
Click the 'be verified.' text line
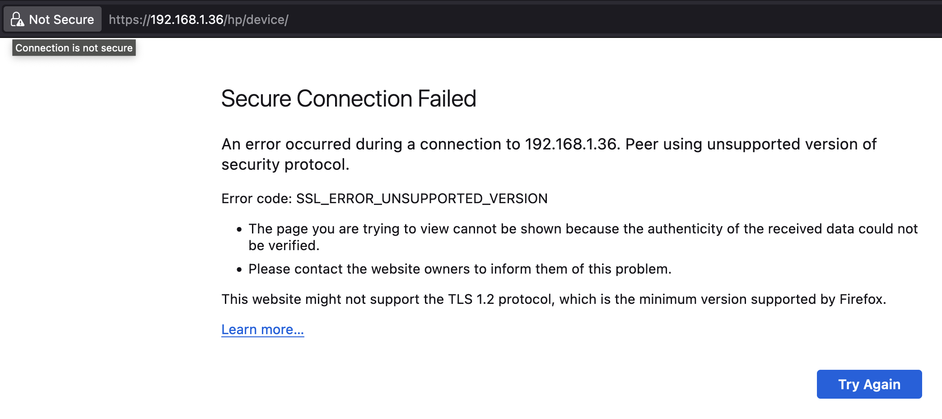tap(284, 246)
